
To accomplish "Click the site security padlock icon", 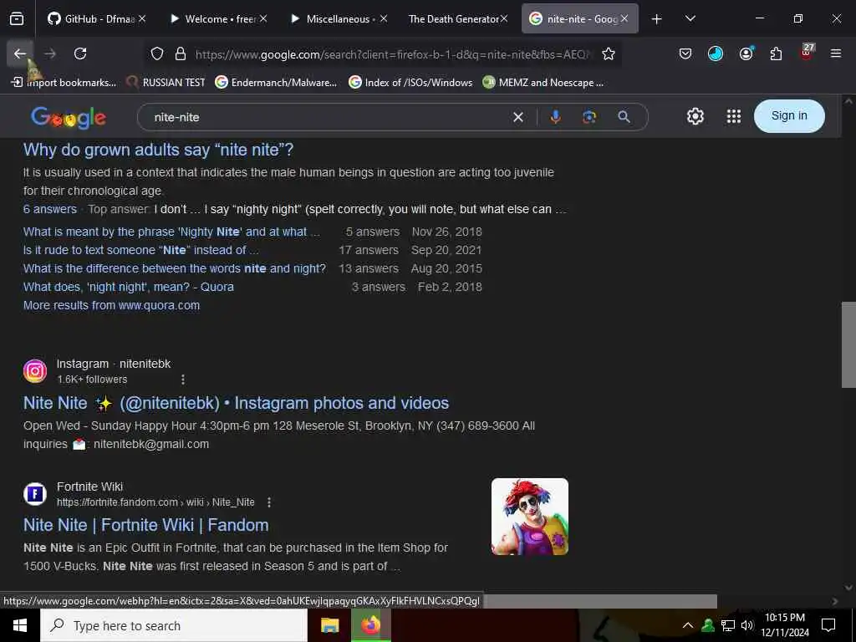I will tap(181, 54).
